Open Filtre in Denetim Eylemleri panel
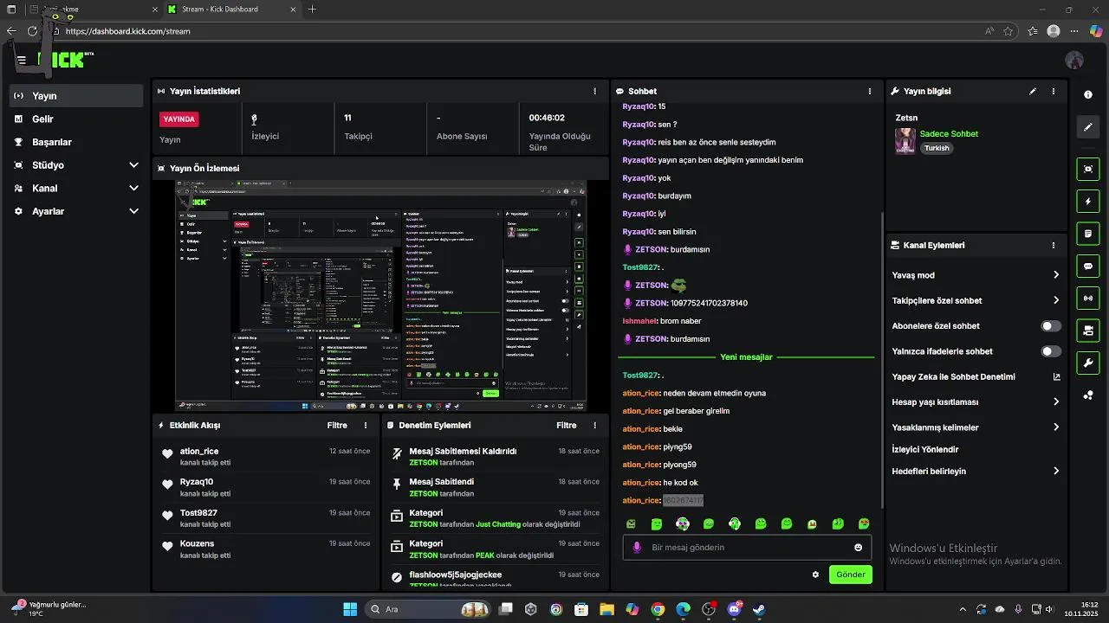 click(567, 426)
